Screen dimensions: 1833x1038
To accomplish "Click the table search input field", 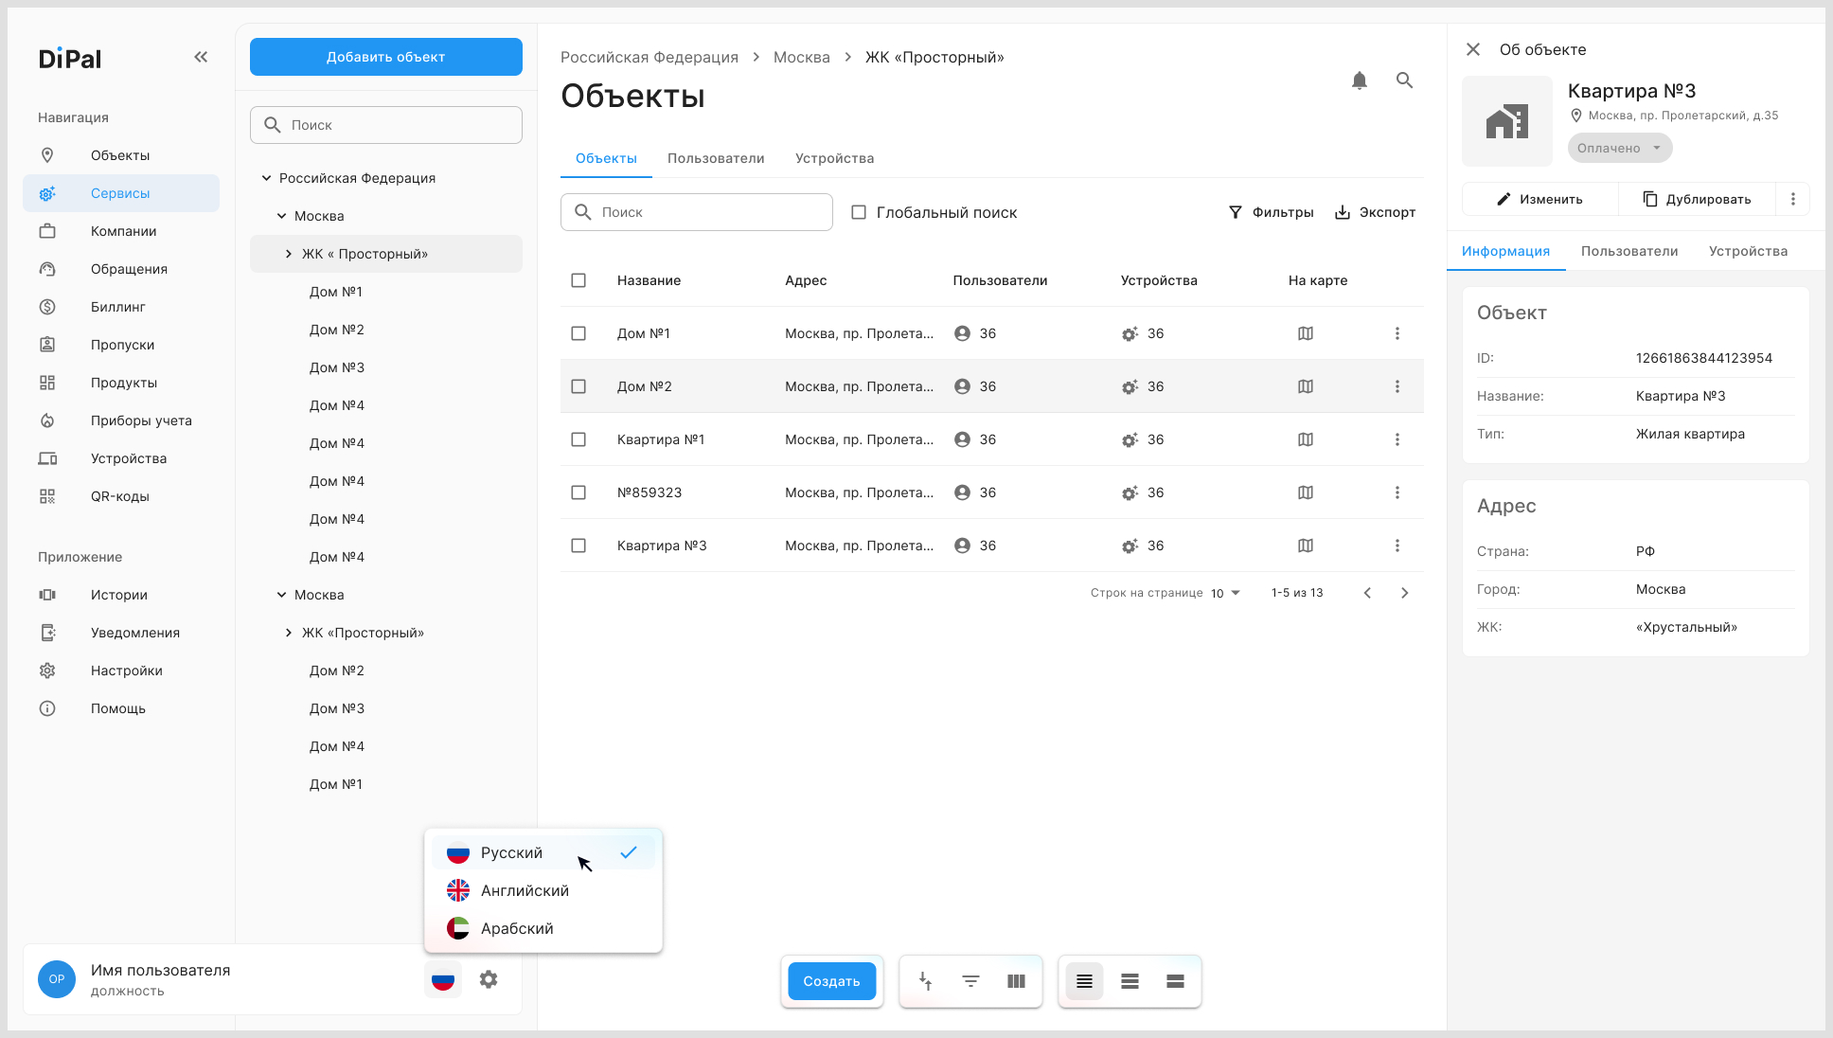I will point(697,212).
